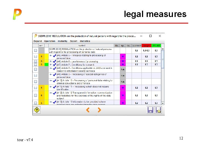This screenshot has width=197, height=148.
Task: Expand the Article 10 tree node
Action: click(x=51, y=81)
